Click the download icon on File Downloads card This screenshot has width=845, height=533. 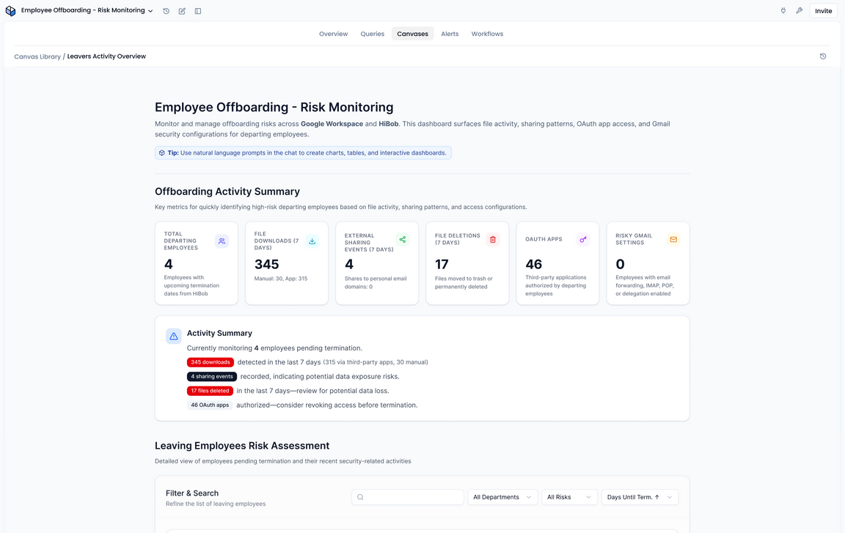coord(312,240)
